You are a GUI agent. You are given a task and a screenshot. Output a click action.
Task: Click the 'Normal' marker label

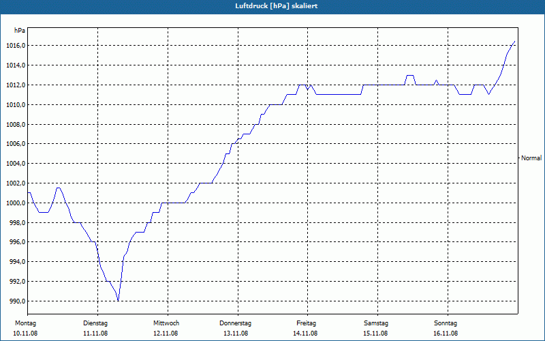[x=531, y=158]
